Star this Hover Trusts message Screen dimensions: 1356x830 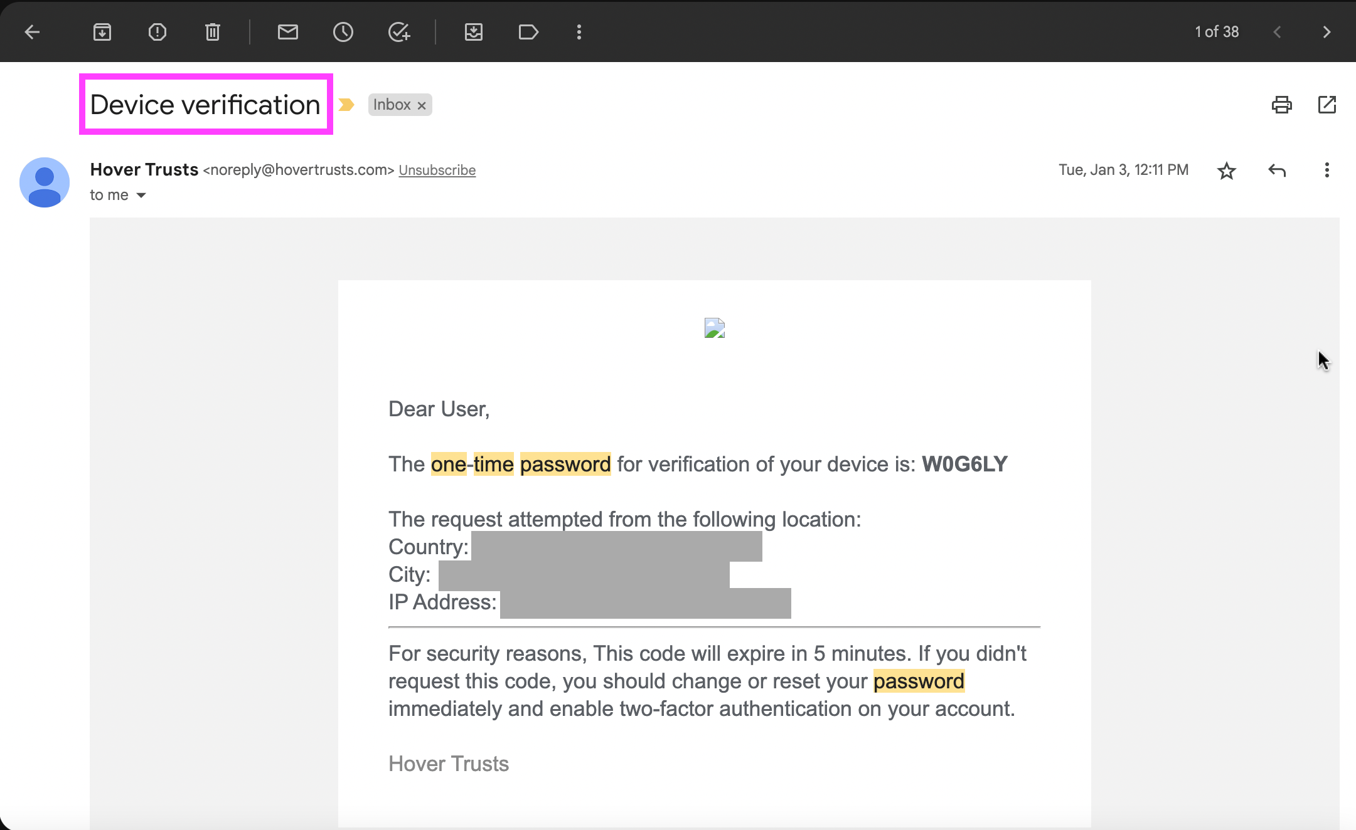click(1227, 171)
